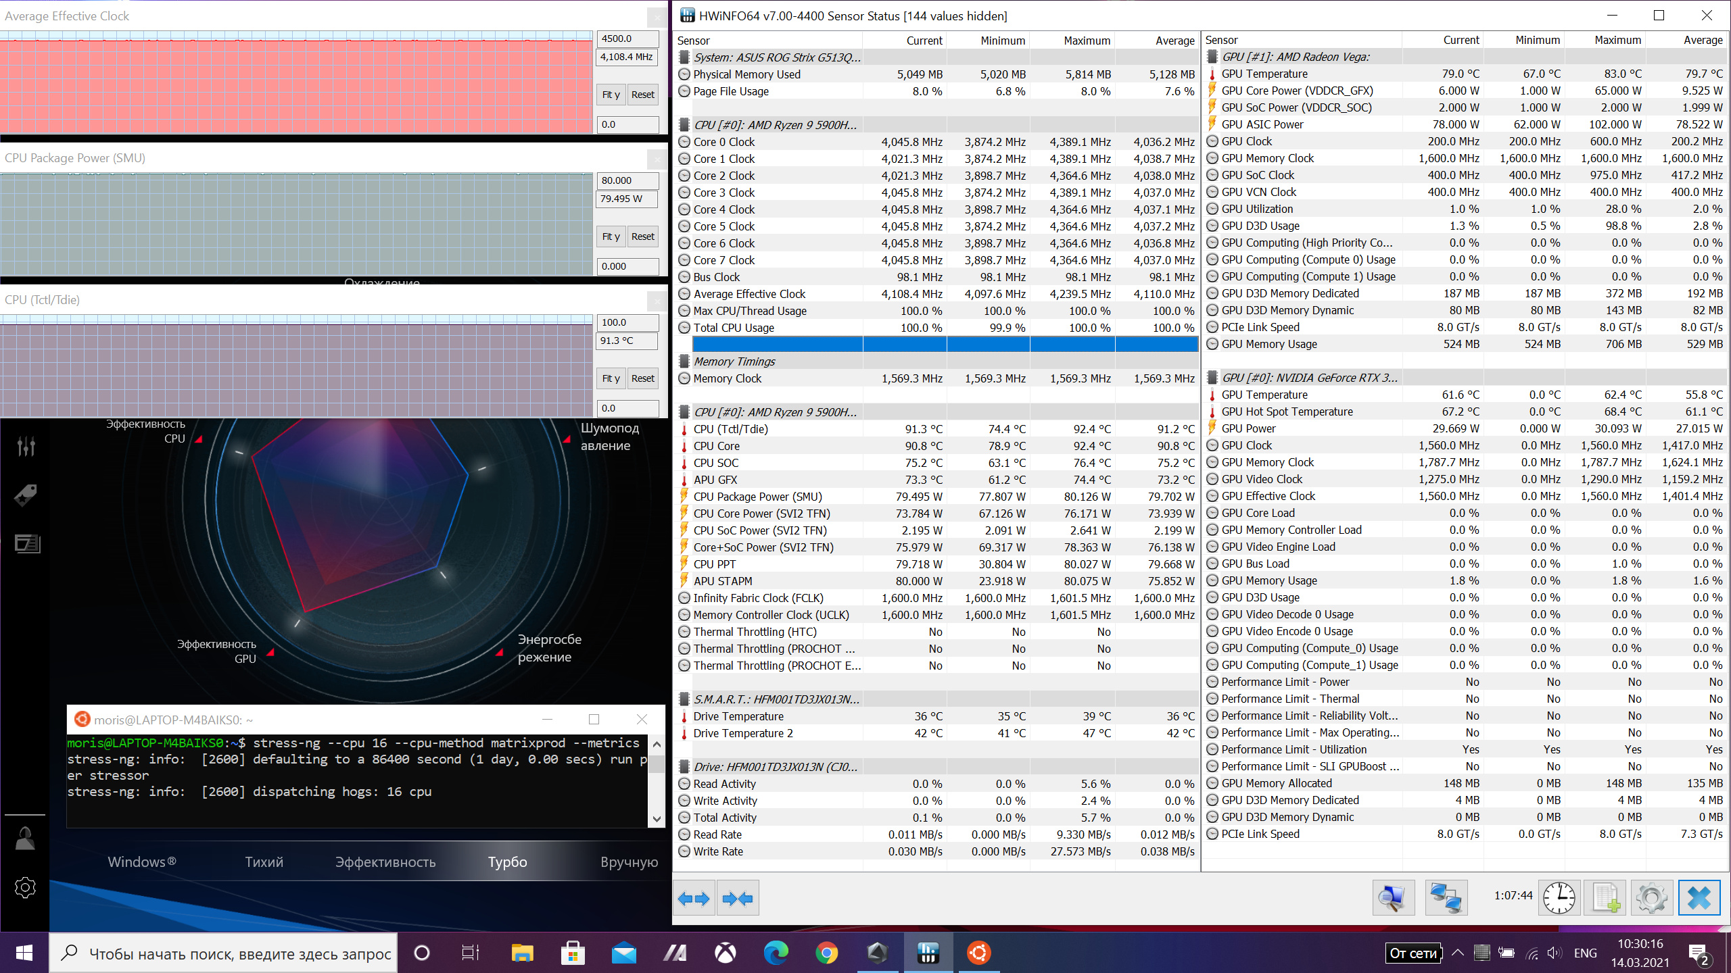Screen dimensions: 1731x973
Task: Select the Core 0 Clock row
Action: click(x=936, y=142)
